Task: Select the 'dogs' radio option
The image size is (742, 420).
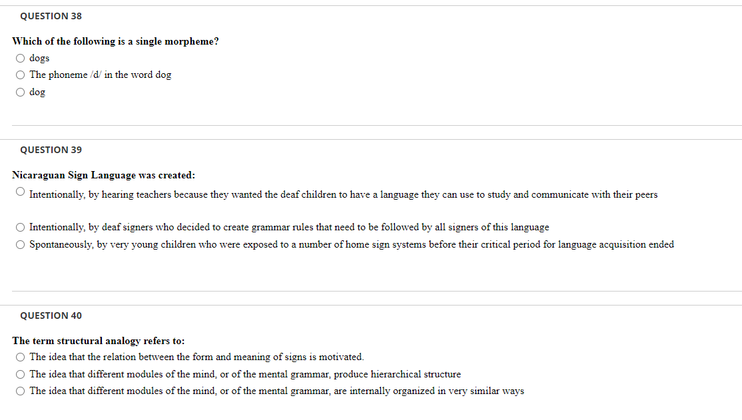Action: pos(21,58)
